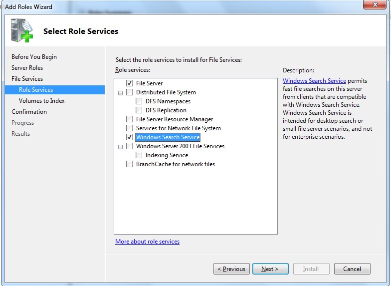Select Services for Network File System label
Screen dimensions: 391x286
179,128
